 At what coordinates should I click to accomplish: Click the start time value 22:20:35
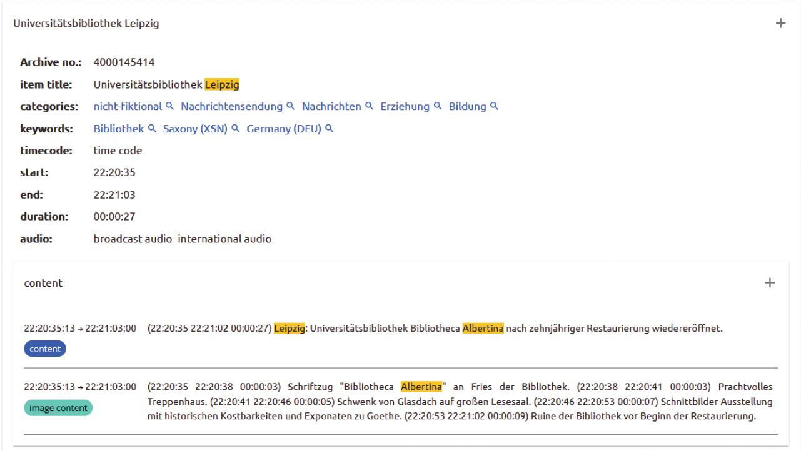tap(114, 172)
